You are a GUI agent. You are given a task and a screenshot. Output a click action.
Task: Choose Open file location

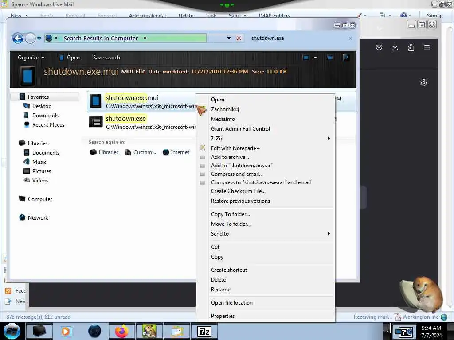coord(266,303)
